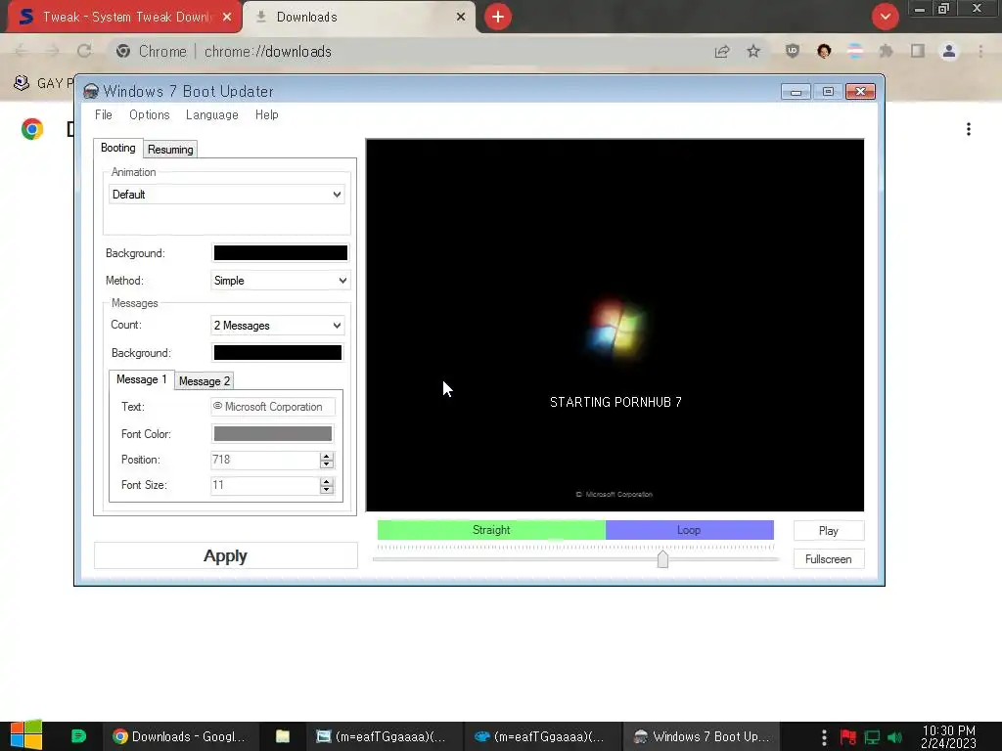
Task: Expand the Method dropdown set to Simple
Action: click(x=280, y=281)
